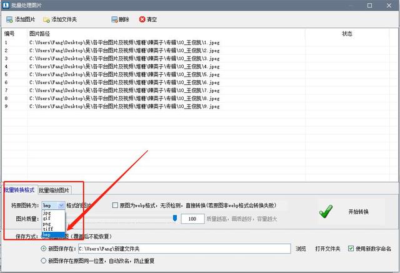Click the 添加文件夹 (add folder) icon
Viewport: 400px width, 273px height.
46,19
